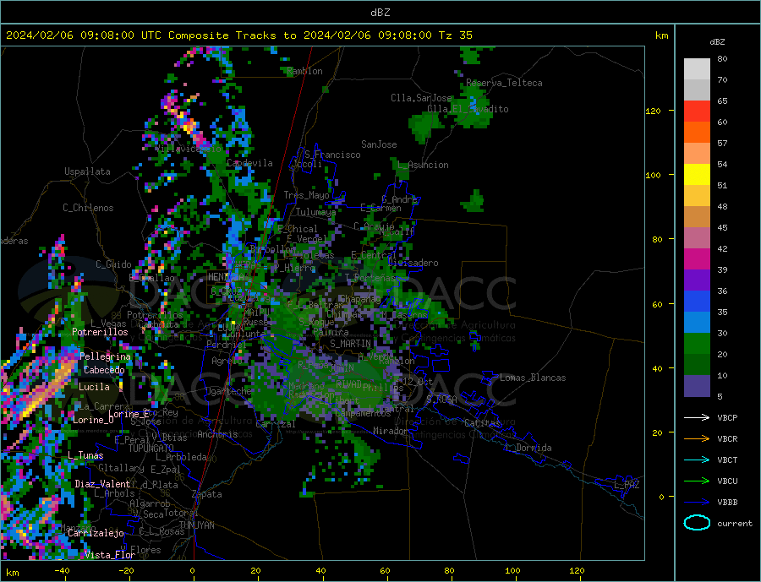This screenshot has height=582, width=761.
Task: Click the 'Catitas' place label
Action: [482, 423]
